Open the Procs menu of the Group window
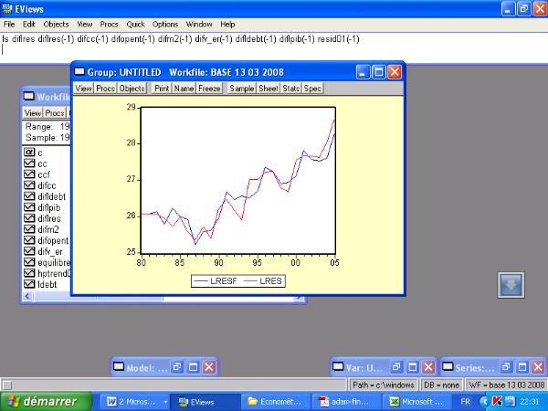This screenshot has height=411, width=548. click(x=106, y=89)
